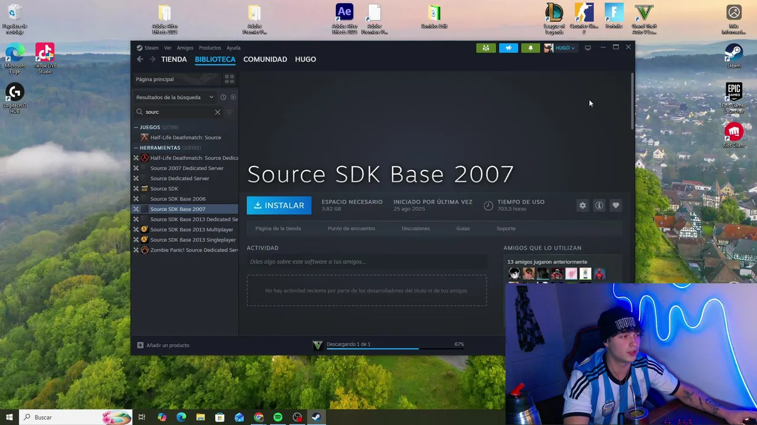Go back with the left arrow
757x425 pixels.
(x=140, y=59)
